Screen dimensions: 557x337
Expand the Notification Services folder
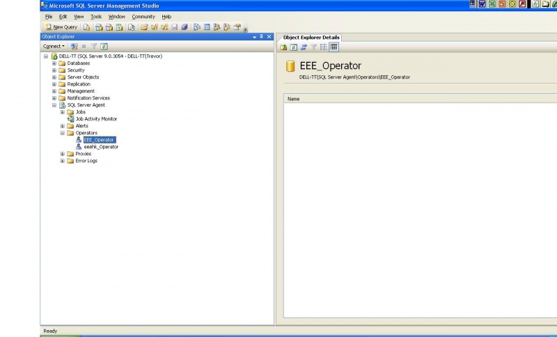54,98
